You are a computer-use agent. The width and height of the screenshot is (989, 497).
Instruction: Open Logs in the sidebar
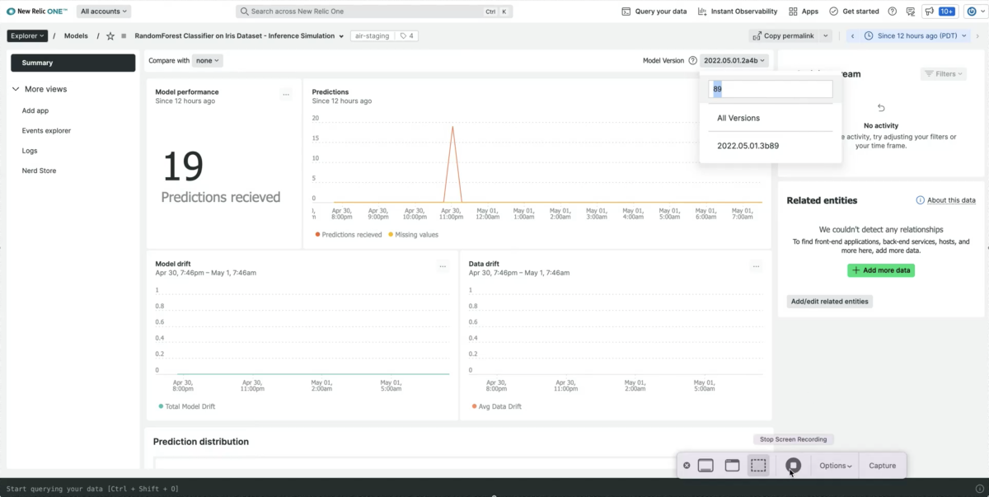pyautogui.click(x=30, y=151)
